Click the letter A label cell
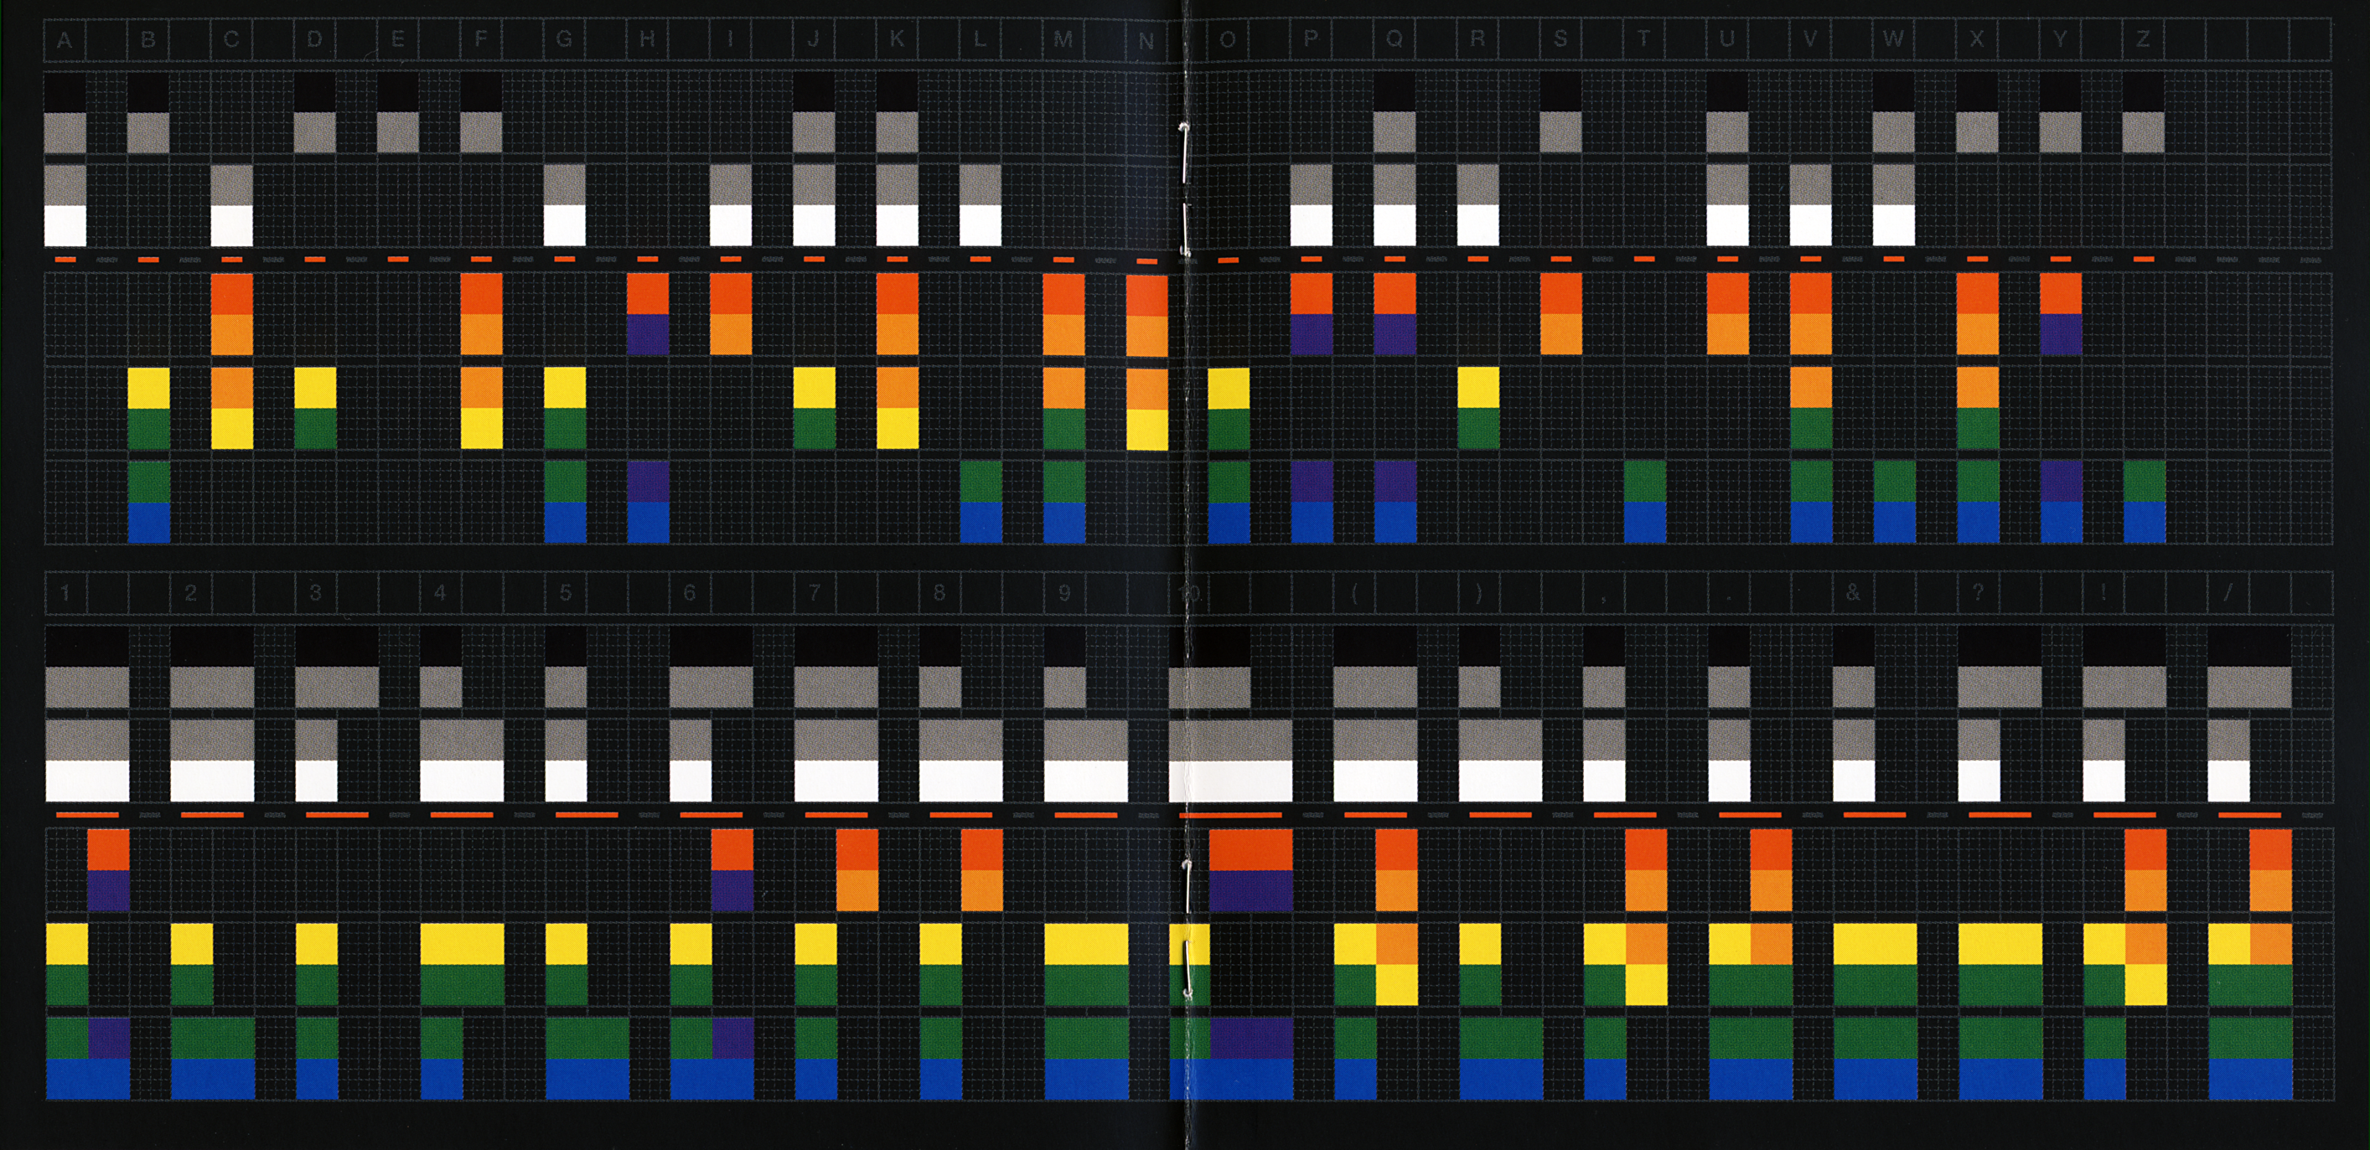 [65, 39]
